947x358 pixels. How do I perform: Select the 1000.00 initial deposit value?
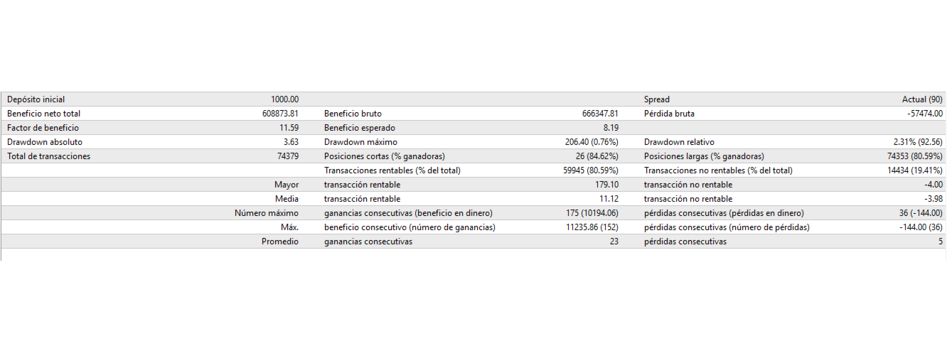coord(284,99)
